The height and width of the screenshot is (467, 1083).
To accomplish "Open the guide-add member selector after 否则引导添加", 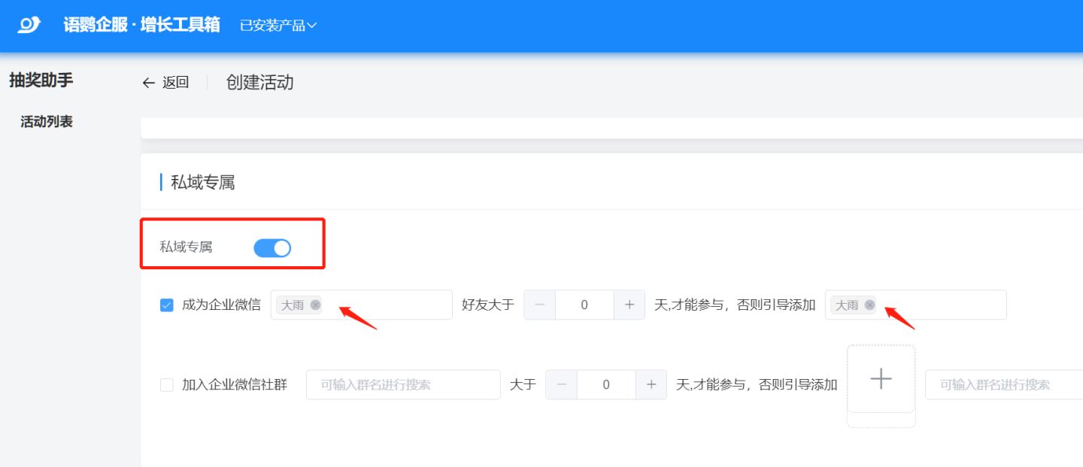I will pos(940,305).
